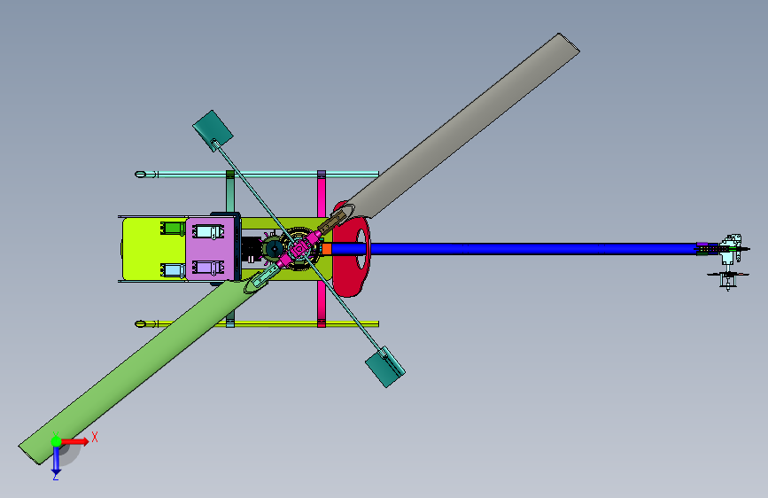Pick the green servo on front plate
This screenshot has height=498, width=768.
coord(173,229)
